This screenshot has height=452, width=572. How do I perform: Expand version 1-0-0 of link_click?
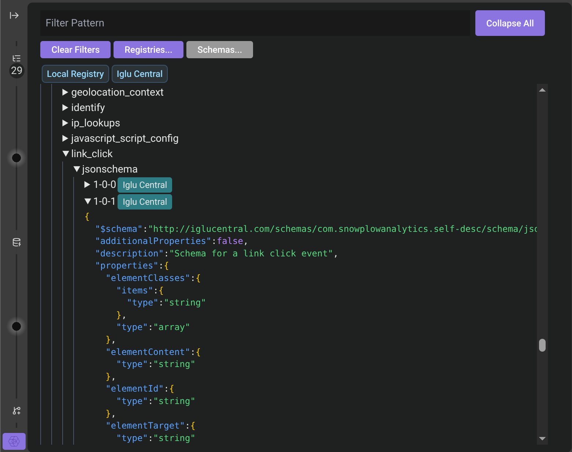click(87, 185)
